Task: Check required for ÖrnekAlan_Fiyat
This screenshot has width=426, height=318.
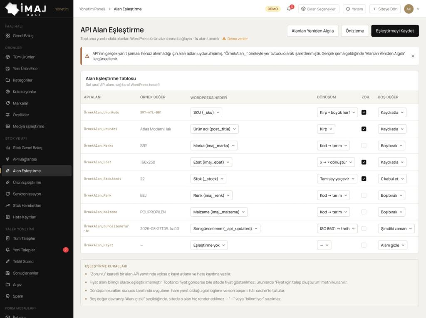Action: 364,245
